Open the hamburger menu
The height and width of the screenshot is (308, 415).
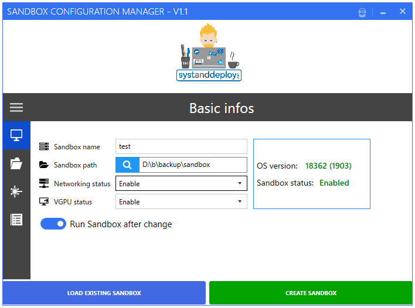tap(16, 107)
